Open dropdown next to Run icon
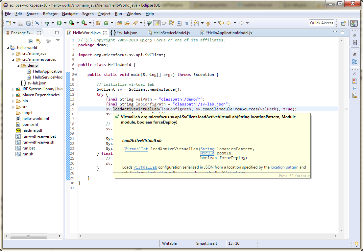363x251 pixels. (x=65, y=23)
